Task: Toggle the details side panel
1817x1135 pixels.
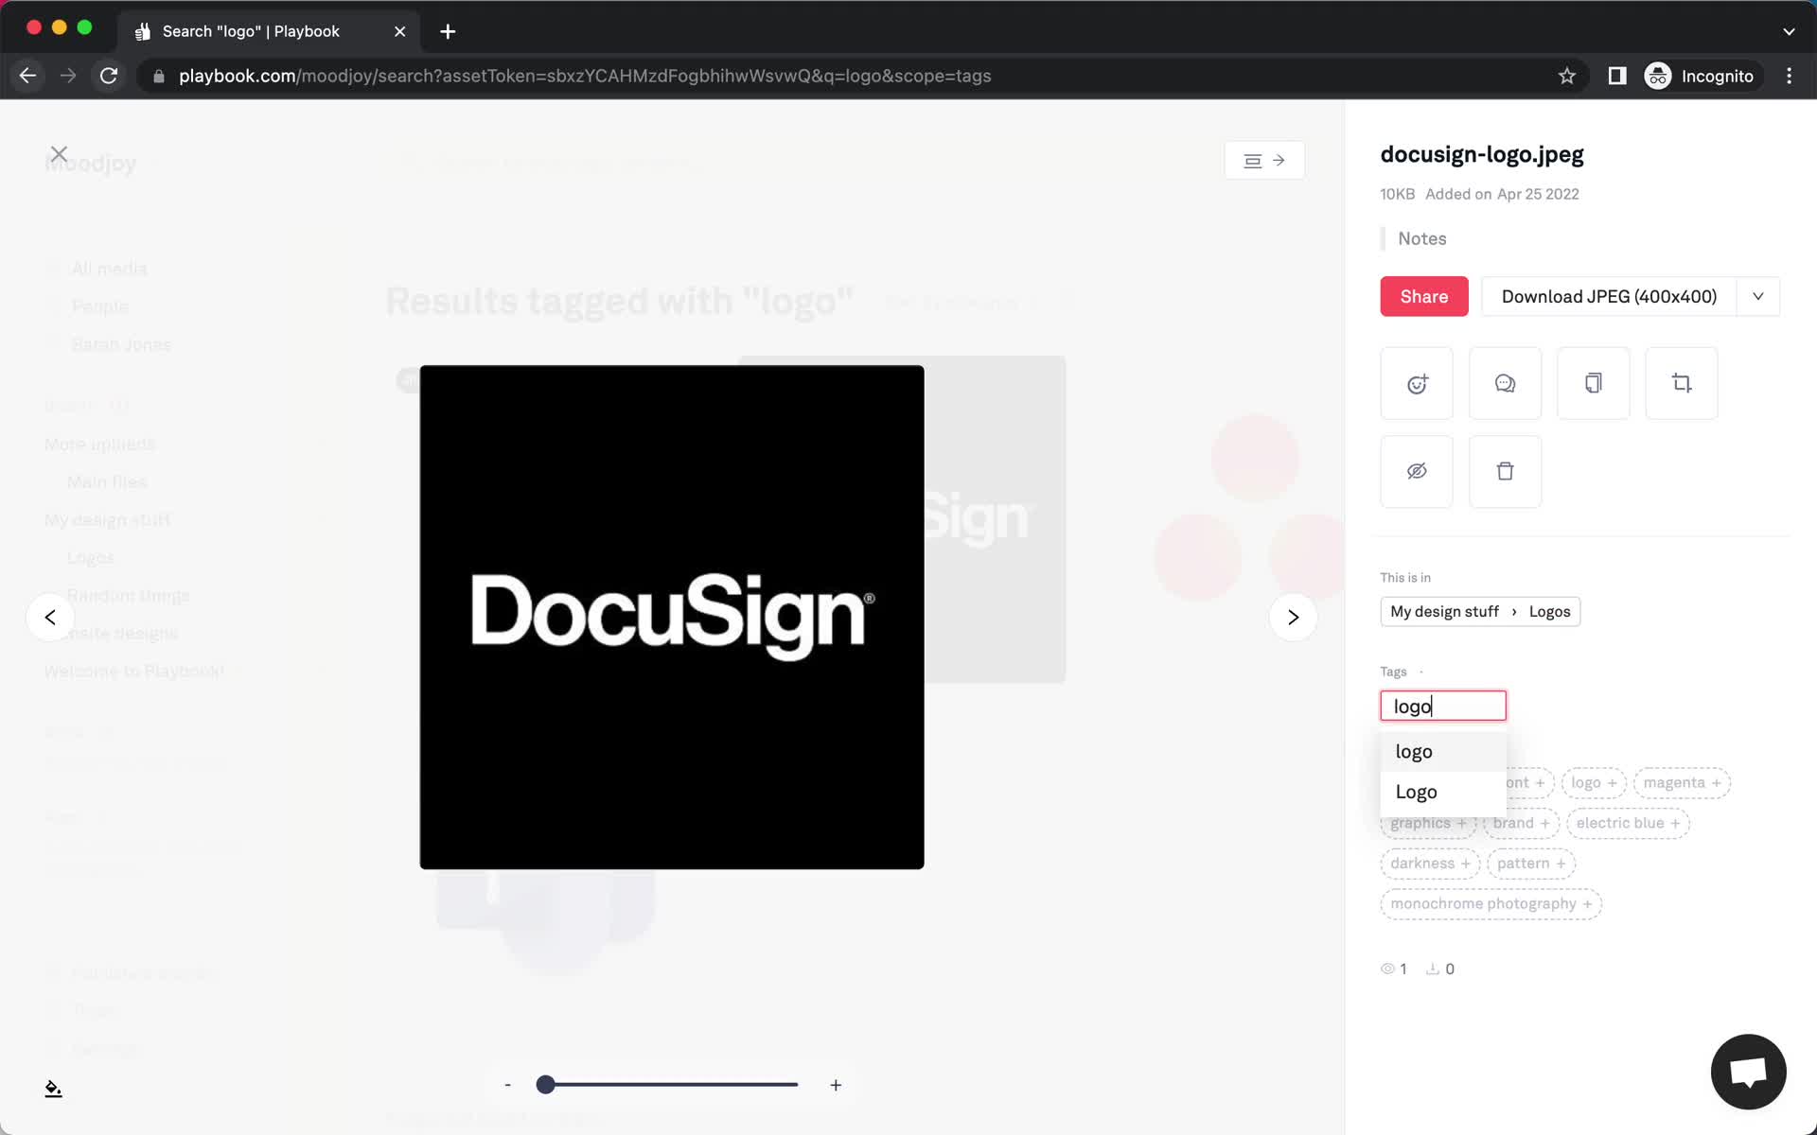Action: (1264, 161)
